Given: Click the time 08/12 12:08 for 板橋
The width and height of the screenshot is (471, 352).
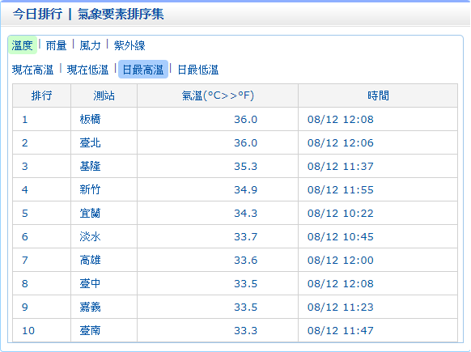Looking at the screenshot, I should [341, 120].
